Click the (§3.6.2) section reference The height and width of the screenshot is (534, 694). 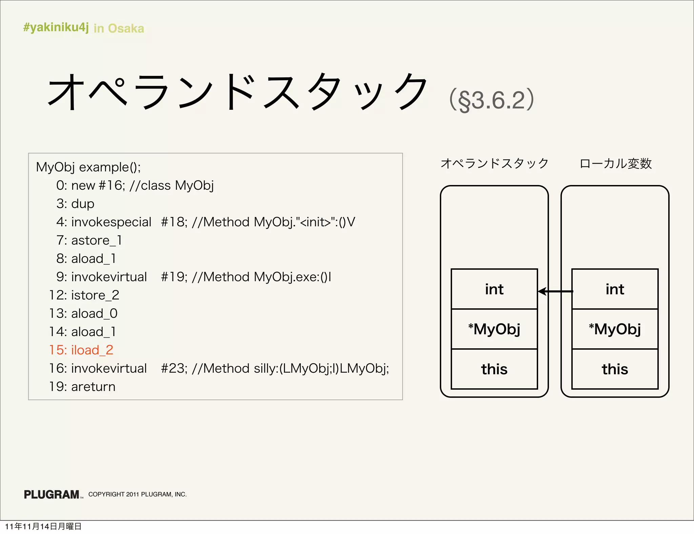tap(491, 100)
